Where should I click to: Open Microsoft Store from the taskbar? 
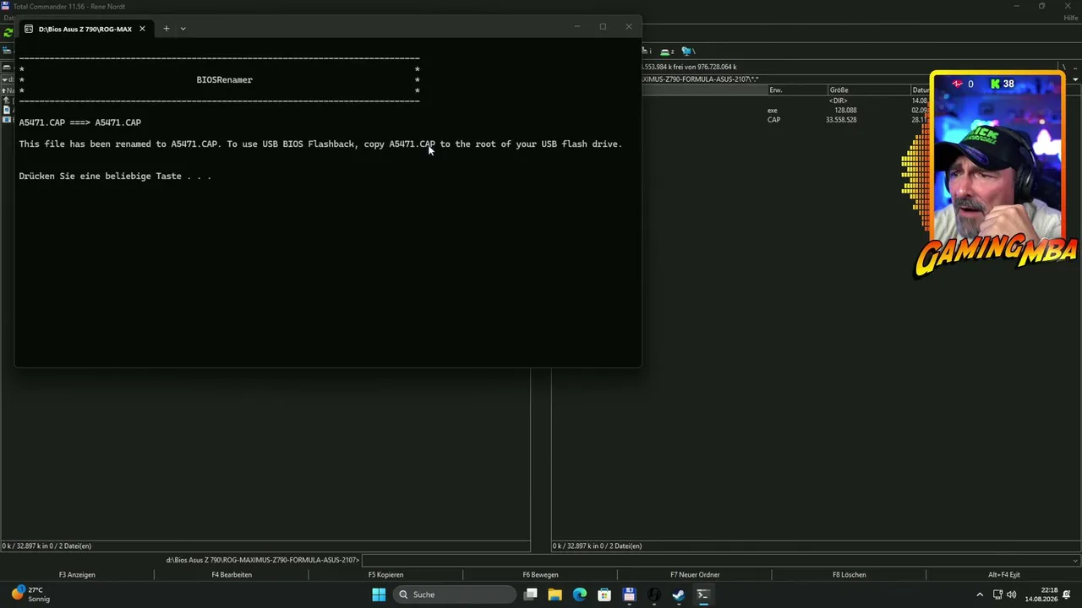pyautogui.click(x=604, y=594)
